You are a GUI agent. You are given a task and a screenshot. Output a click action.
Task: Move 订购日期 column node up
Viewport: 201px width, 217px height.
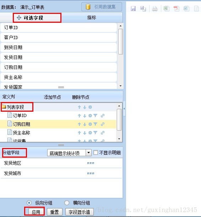(x=79, y=124)
